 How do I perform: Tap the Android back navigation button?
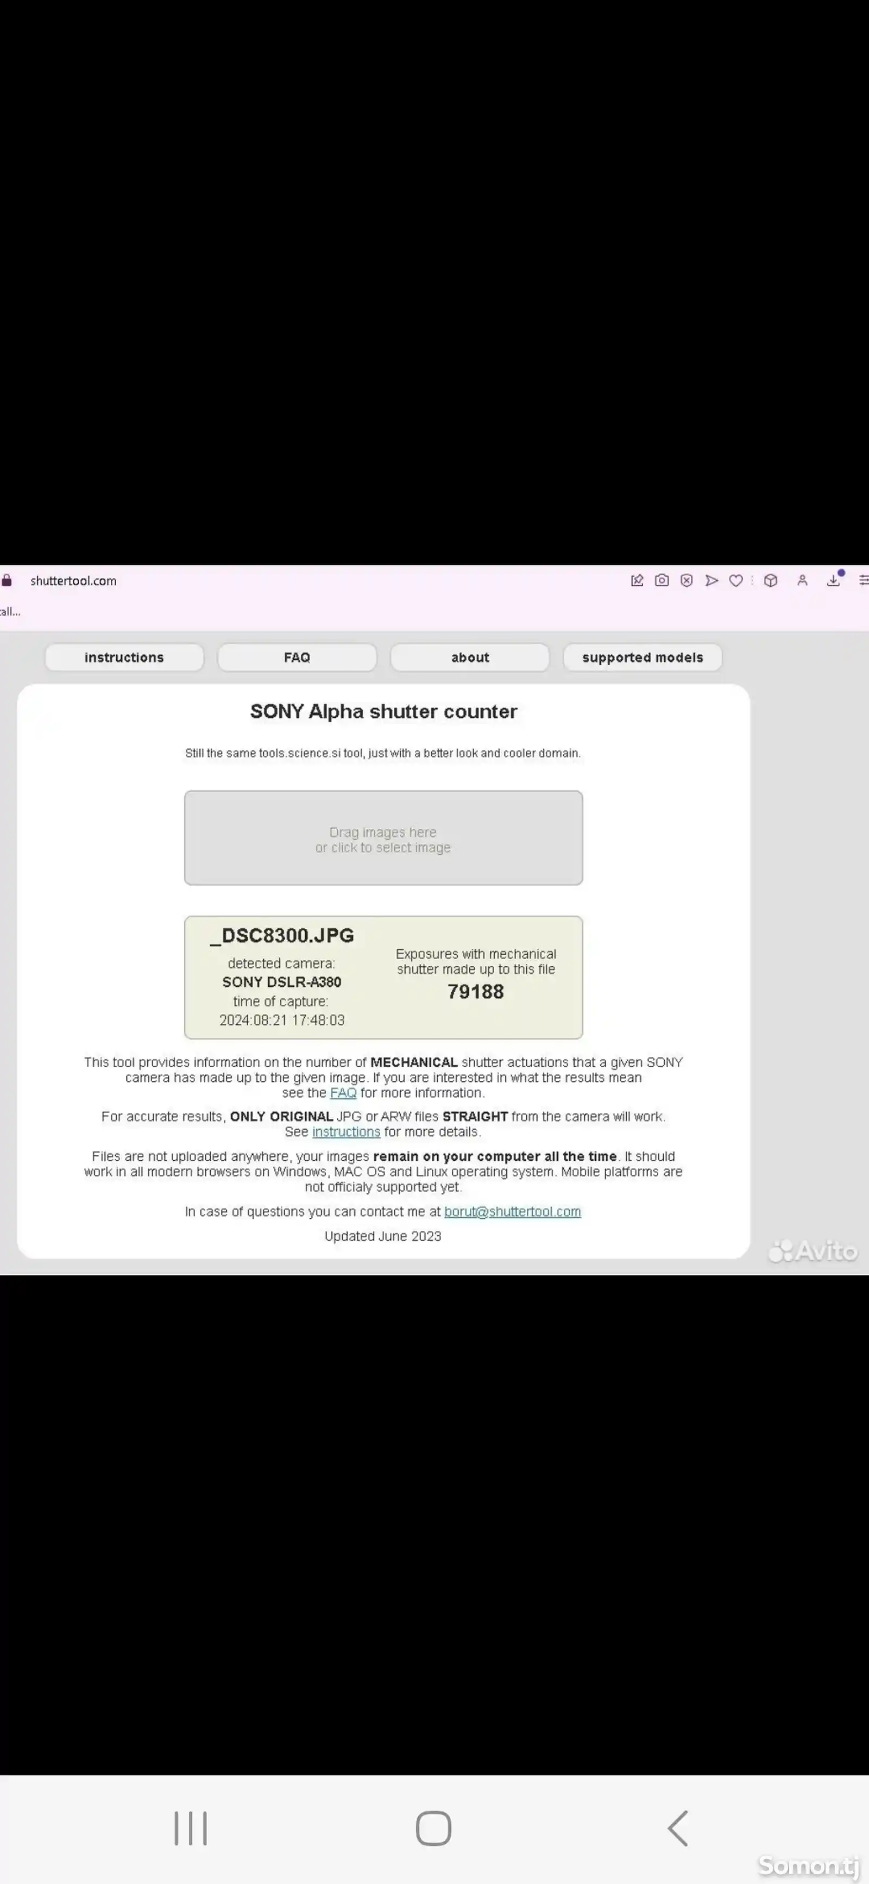677,1829
